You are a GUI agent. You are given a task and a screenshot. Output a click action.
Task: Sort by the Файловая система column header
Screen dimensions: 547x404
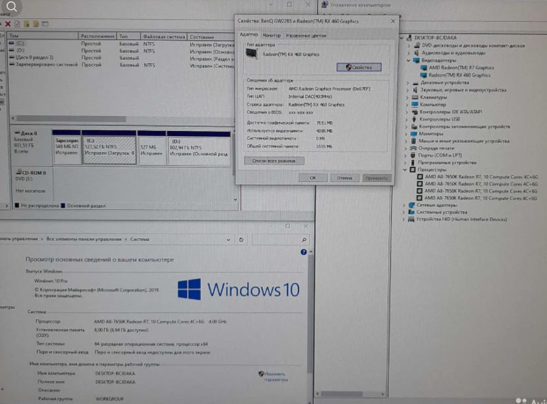[163, 37]
